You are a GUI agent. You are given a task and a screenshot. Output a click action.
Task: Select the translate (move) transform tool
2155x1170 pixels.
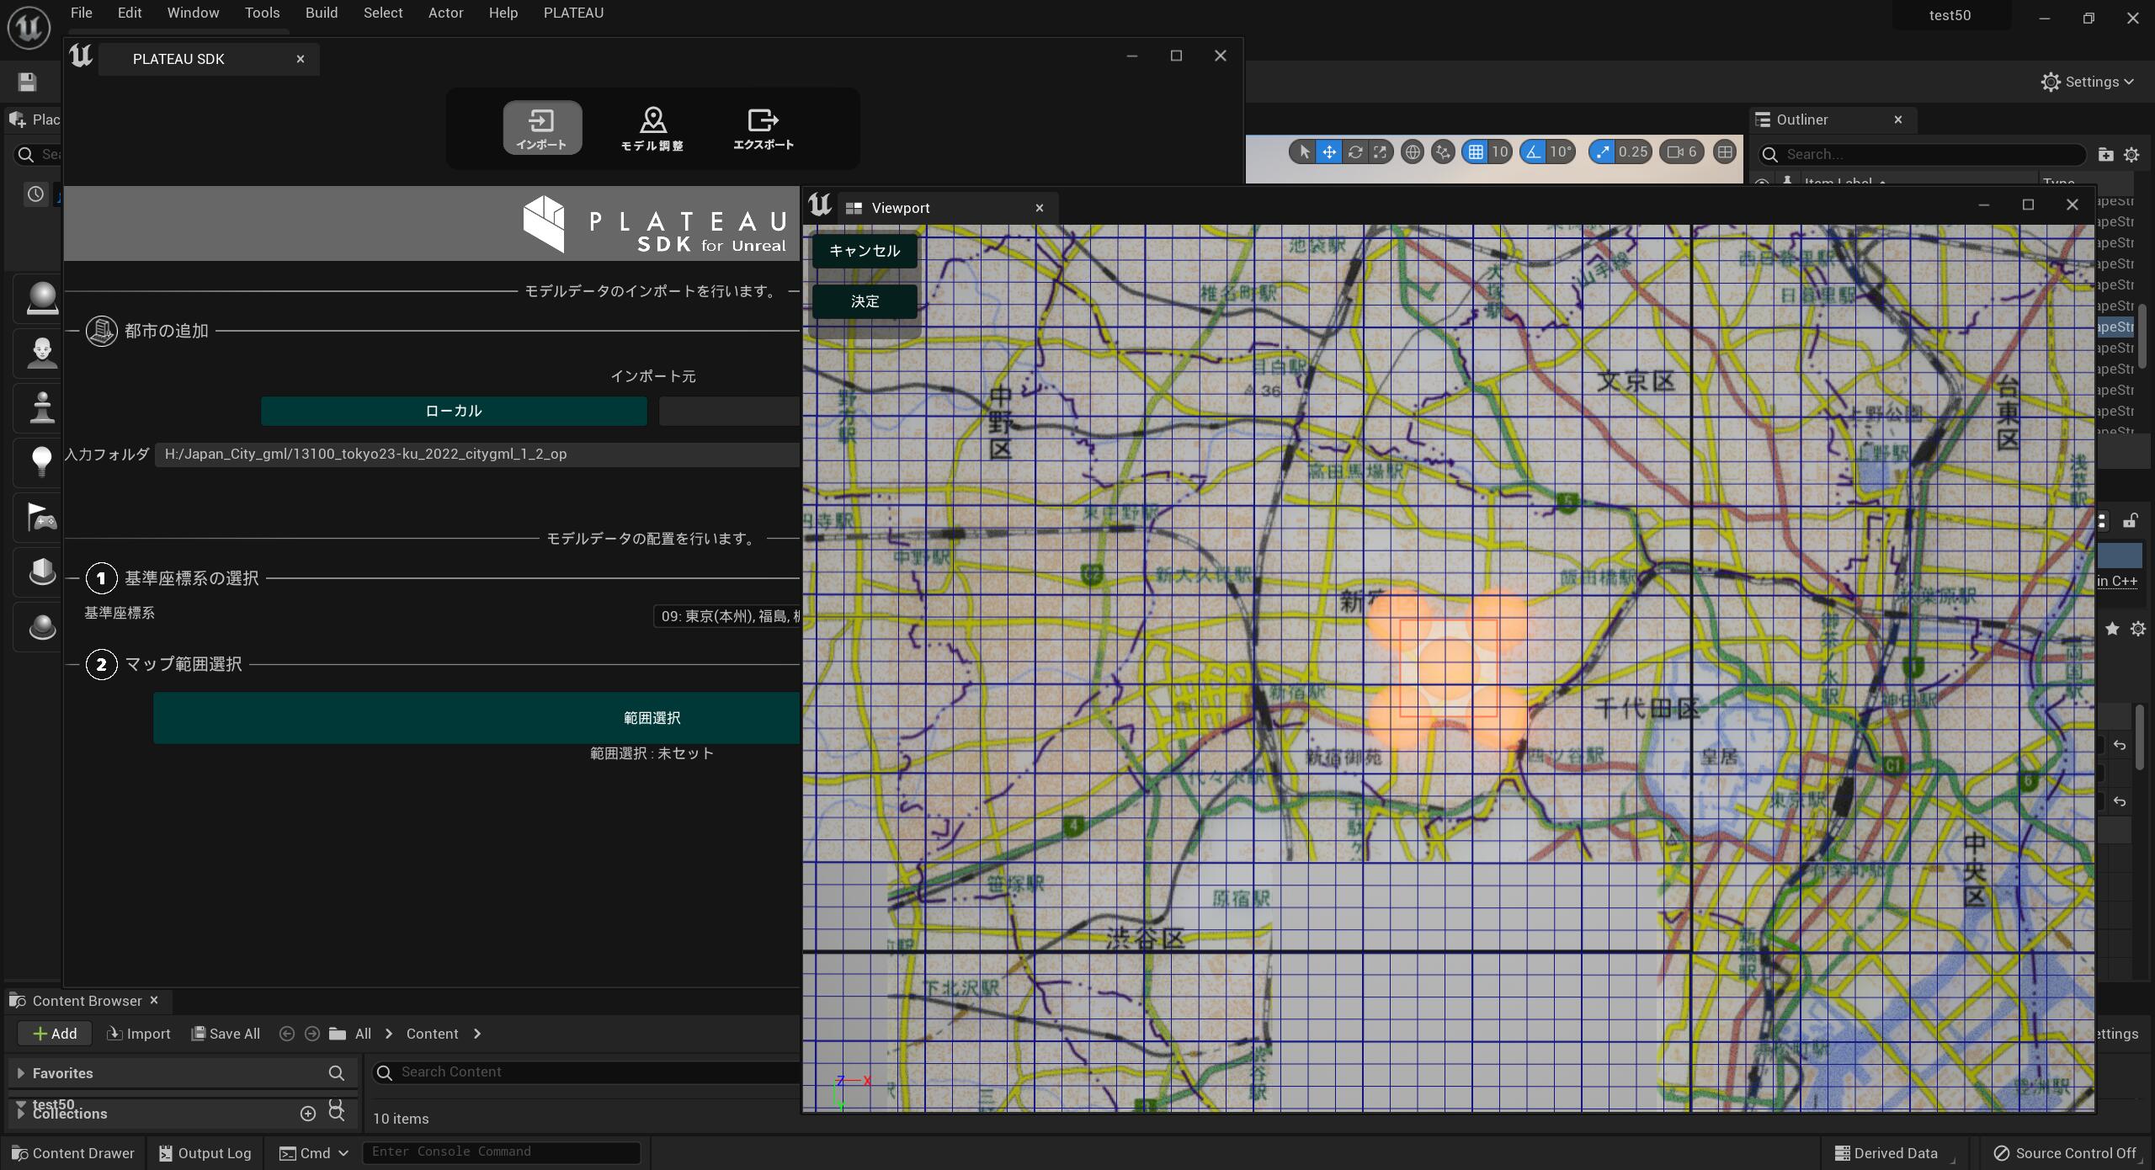click(1328, 152)
